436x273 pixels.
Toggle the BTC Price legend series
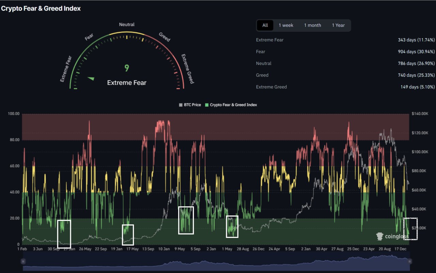(192, 105)
